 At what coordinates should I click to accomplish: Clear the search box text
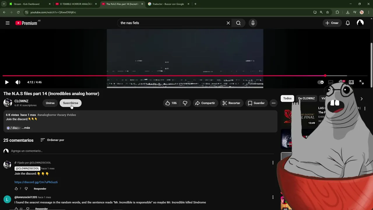coord(228,23)
